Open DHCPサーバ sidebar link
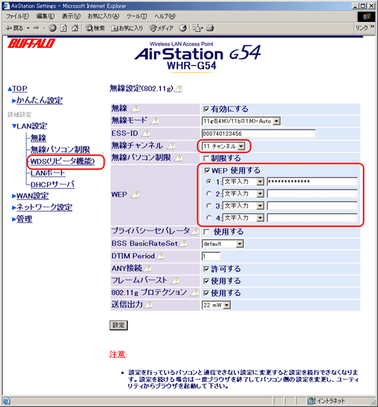This screenshot has width=378, height=407. coord(53,185)
